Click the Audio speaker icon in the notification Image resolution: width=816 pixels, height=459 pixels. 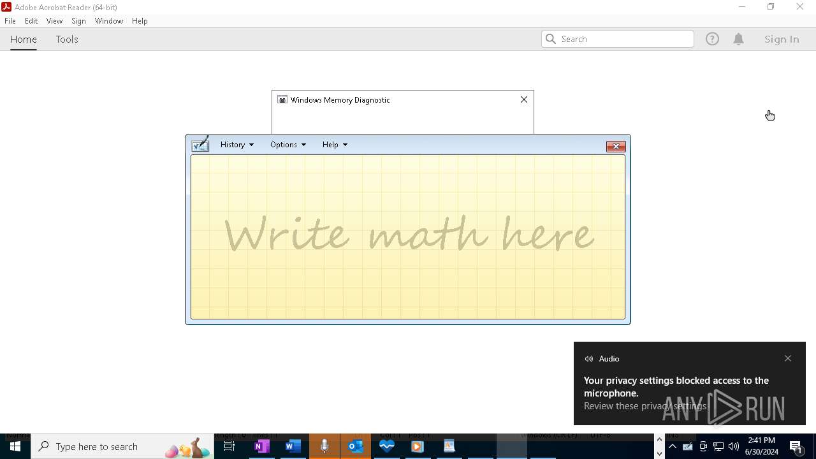click(589, 359)
